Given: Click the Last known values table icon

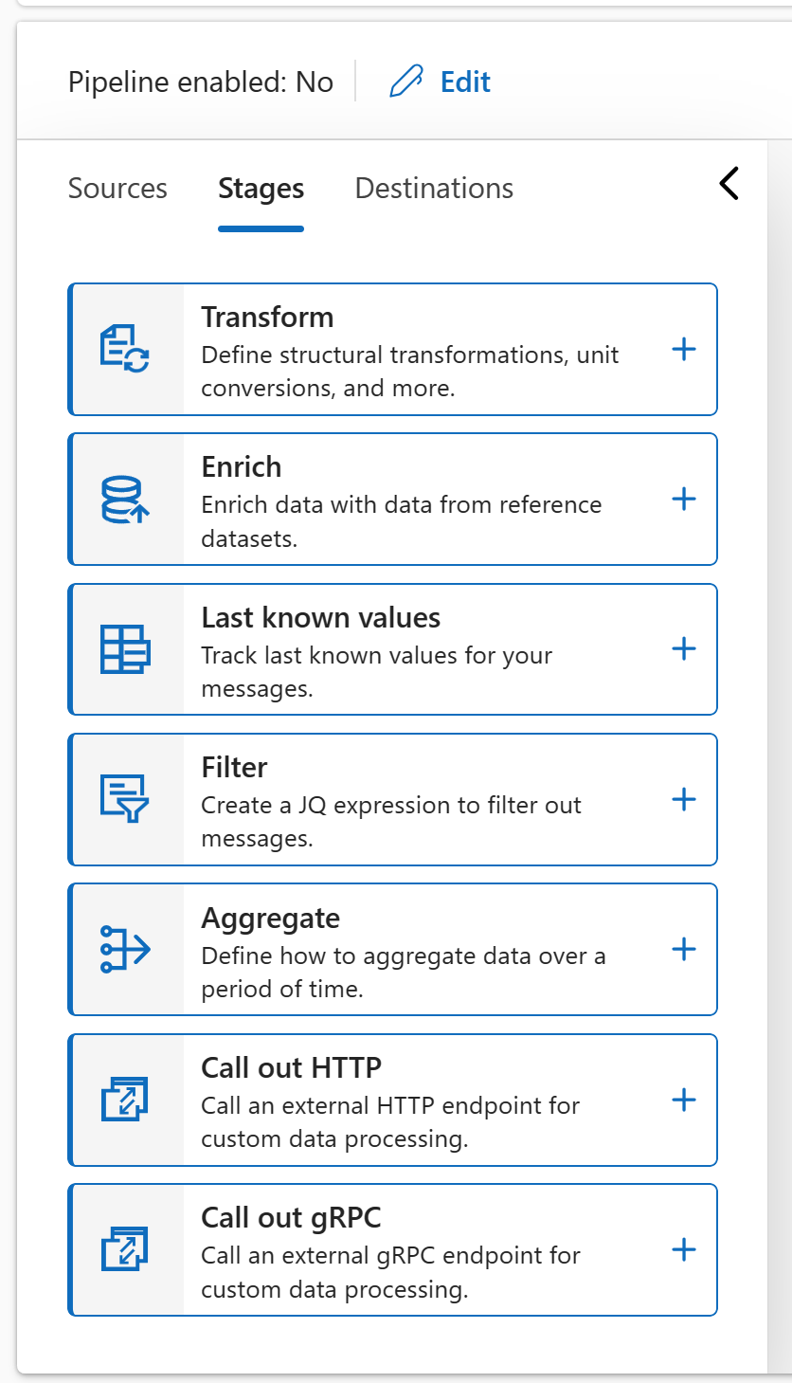Looking at the screenshot, I should [x=125, y=649].
